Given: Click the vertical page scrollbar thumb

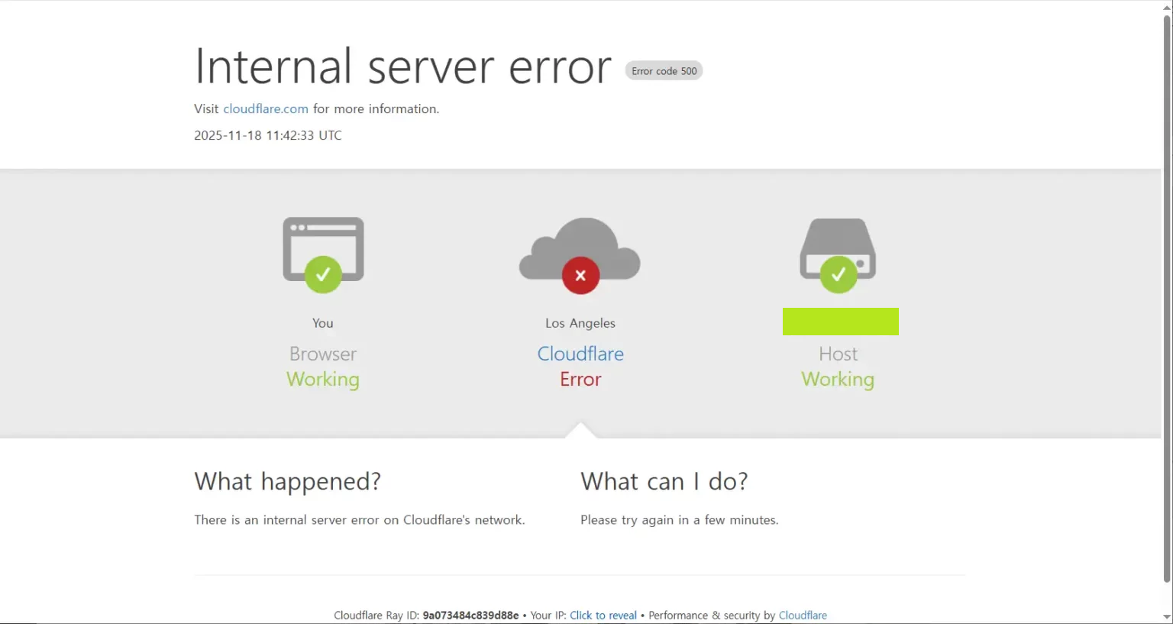Looking at the screenshot, I should [1167, 298].
